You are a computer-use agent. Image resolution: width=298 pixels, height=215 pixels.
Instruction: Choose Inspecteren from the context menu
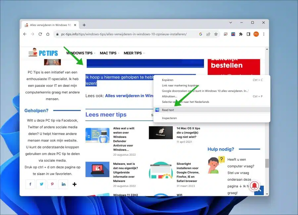point(212,118)
